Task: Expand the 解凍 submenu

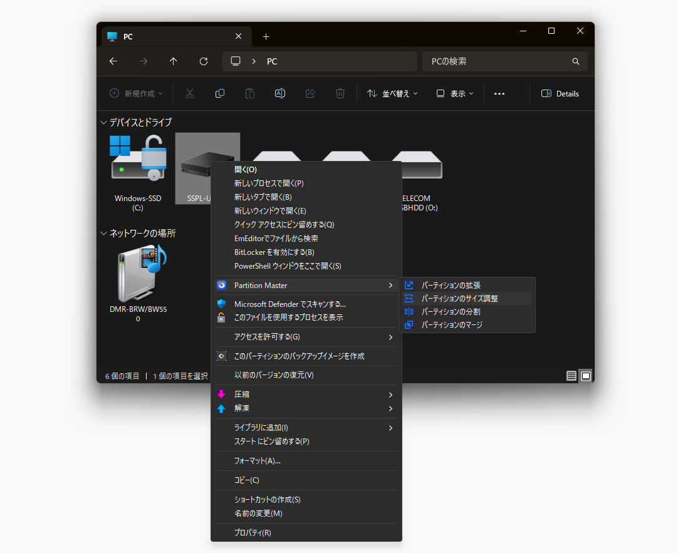Action: coord(306,408)
